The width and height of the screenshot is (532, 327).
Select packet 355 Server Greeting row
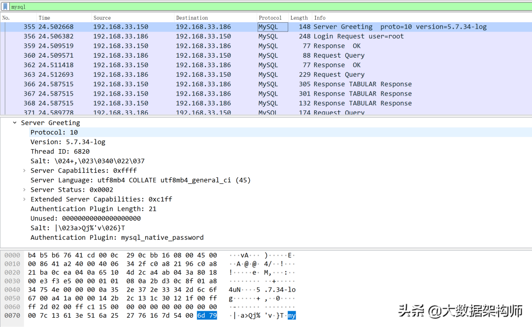pos(266,27)
